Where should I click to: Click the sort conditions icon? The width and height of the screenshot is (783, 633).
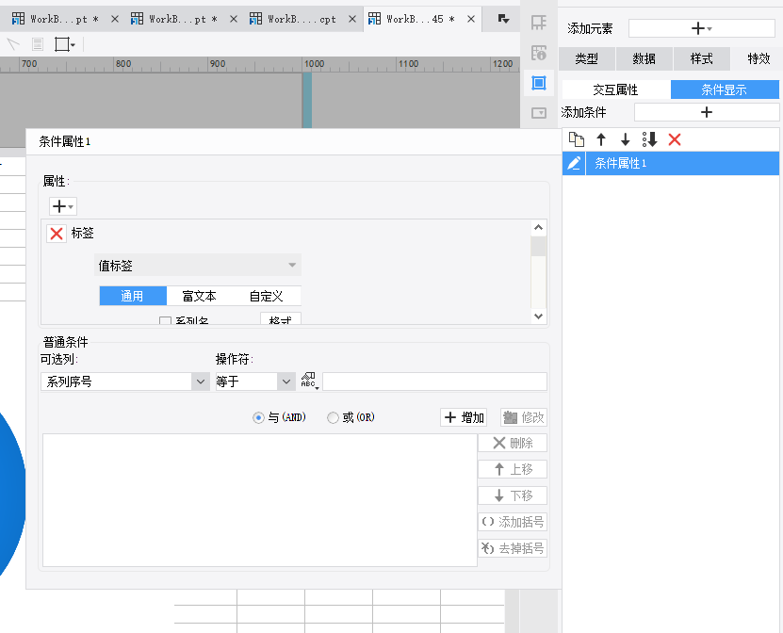coord(649,139)
